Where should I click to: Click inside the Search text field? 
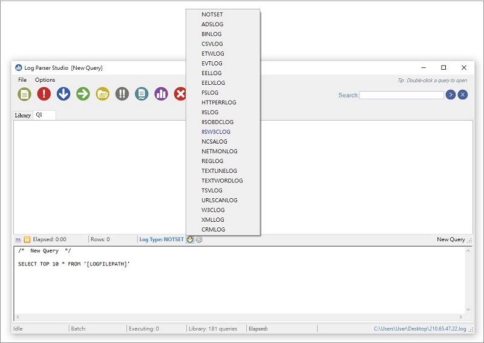402,95
